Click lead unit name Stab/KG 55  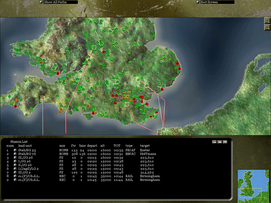pyautogui.click(x=27, y=150)
